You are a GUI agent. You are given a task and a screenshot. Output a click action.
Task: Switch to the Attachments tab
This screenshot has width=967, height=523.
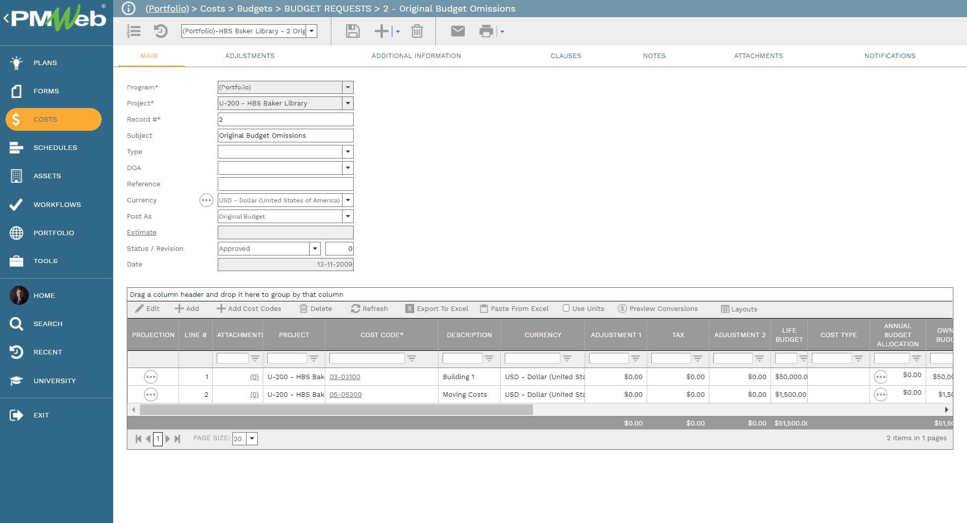[x=758, y=56]
